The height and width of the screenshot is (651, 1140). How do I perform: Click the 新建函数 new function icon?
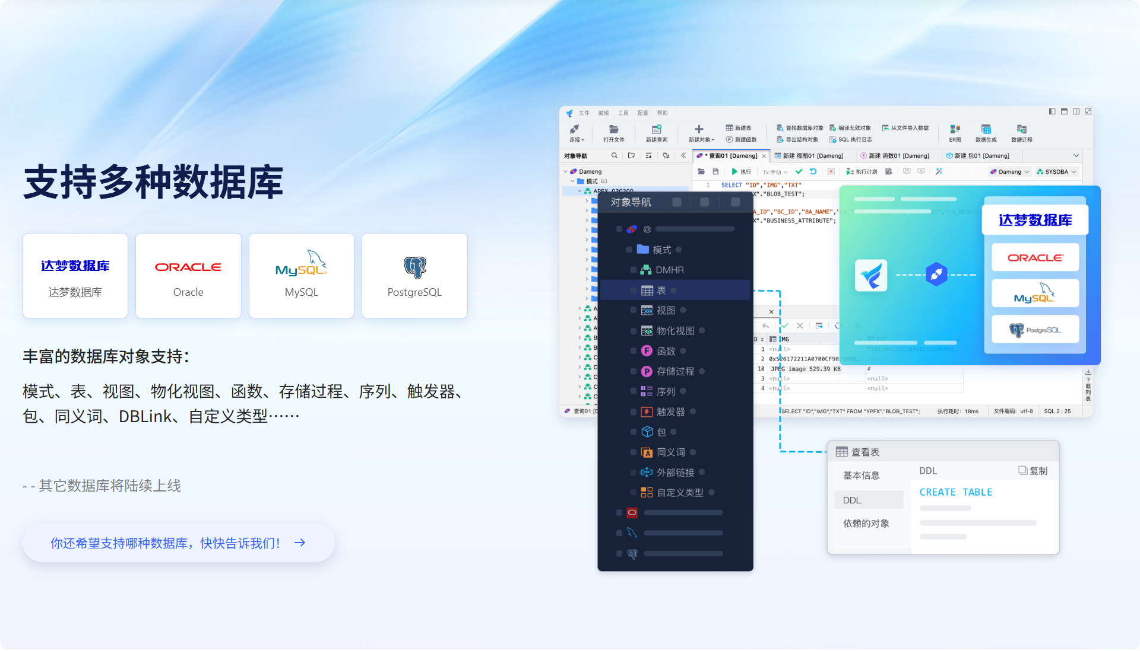pyautogui.click(x=729, y=140)
